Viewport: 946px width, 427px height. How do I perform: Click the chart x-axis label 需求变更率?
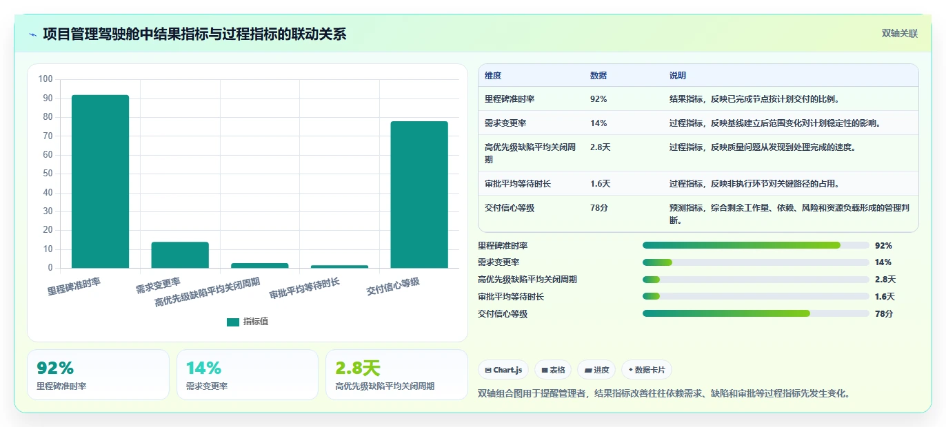pos(159,285)
